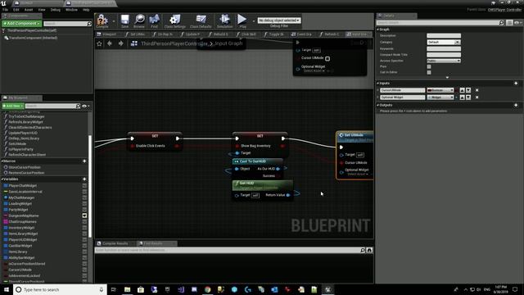Navigate forward in graph history
This screenshot has height=295, width=524.
click(x=120, y=43)
